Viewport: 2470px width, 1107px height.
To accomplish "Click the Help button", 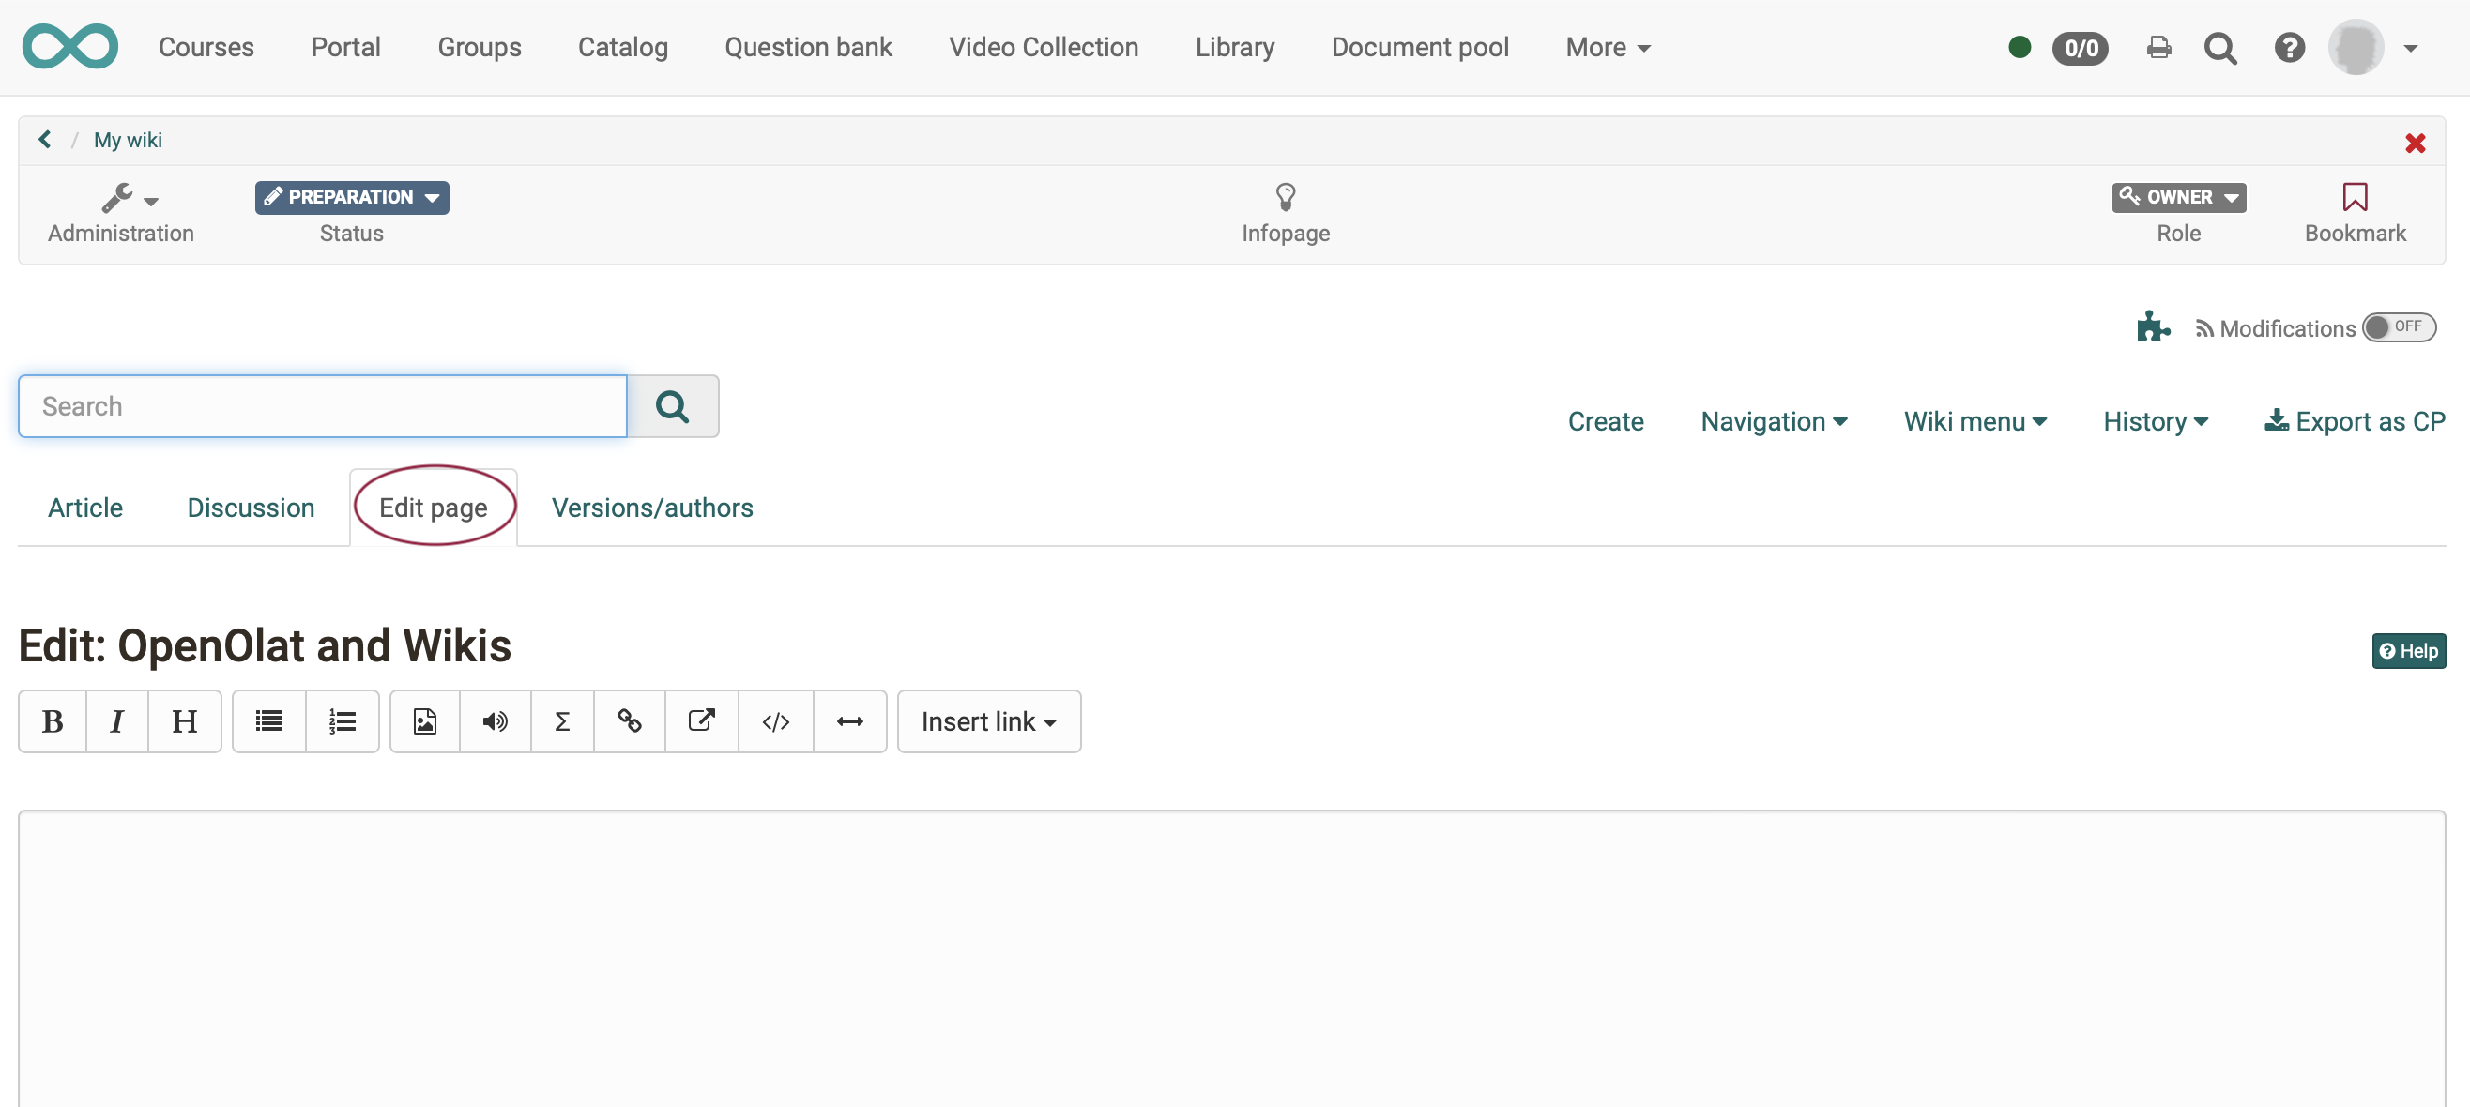I will [2408, 651].
